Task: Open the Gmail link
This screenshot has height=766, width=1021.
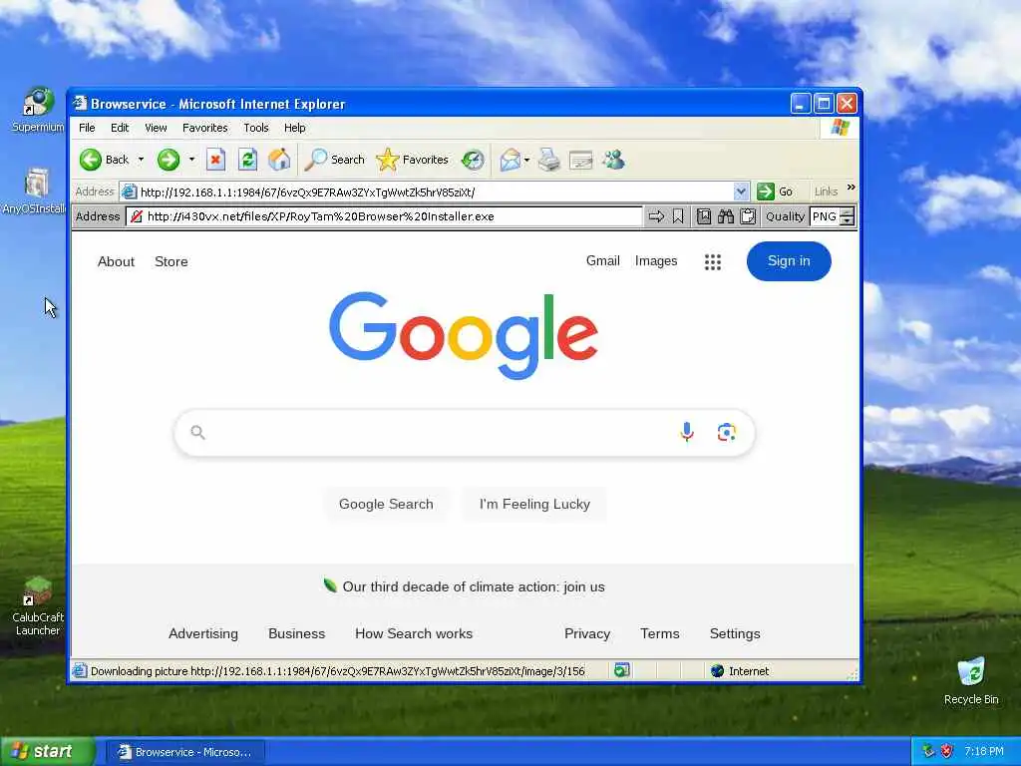Action: click(x=603, y=260)
